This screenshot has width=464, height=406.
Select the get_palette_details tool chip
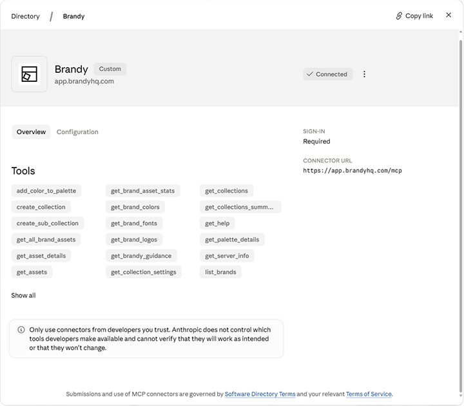click(232, 239)
